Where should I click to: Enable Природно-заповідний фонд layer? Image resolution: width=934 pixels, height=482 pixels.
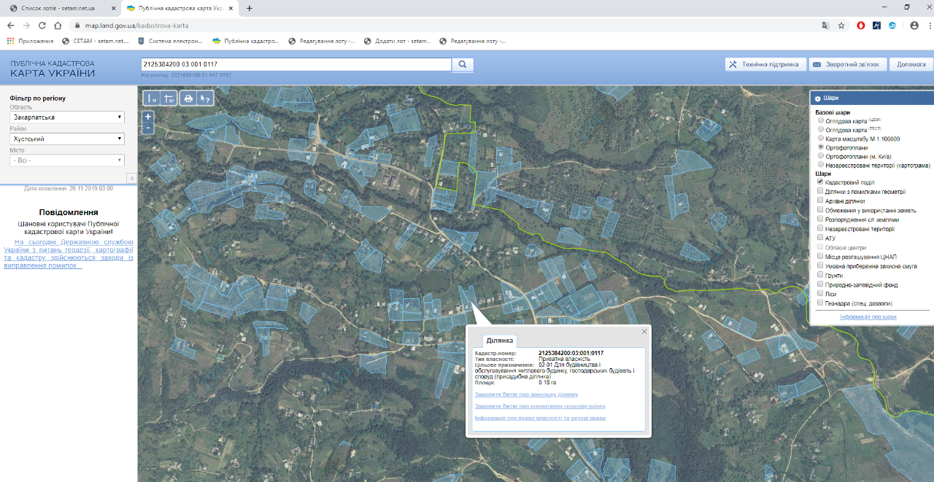[821, 285]
